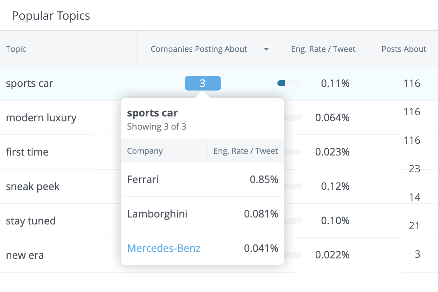Click the 0.11% engagement rate value
Screen dimensions: 438x292
pyautogui.click(x=335, y=83)
